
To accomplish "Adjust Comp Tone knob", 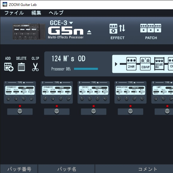I will 61,98.
